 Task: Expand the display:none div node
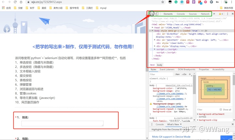coord(155,46)
